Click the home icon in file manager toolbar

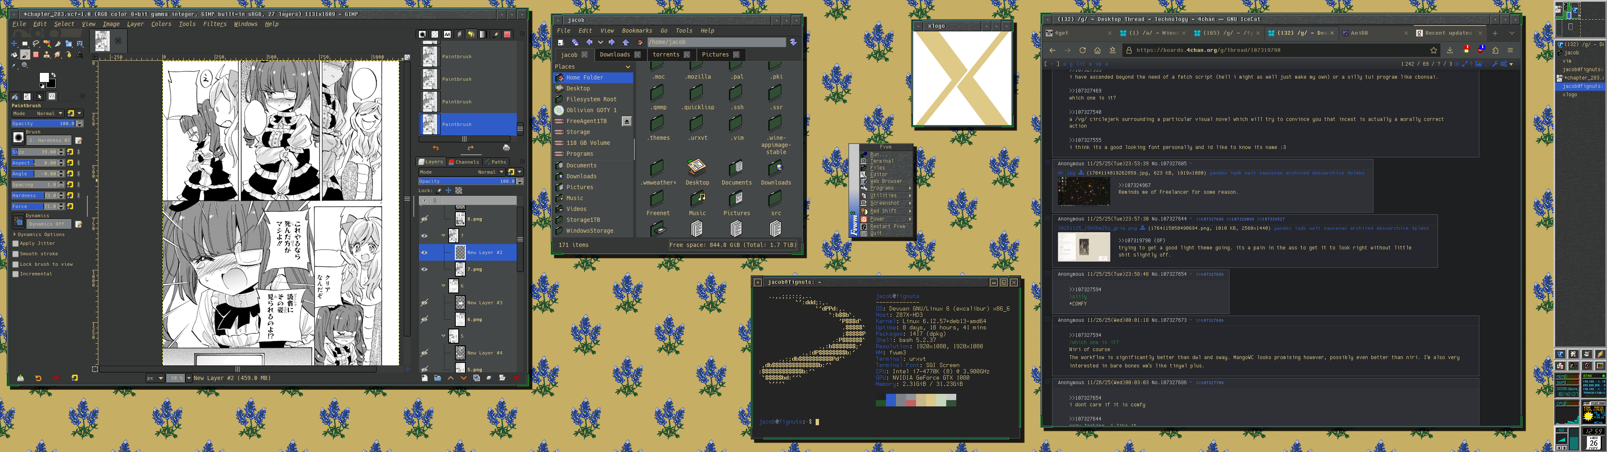[640, 42]
